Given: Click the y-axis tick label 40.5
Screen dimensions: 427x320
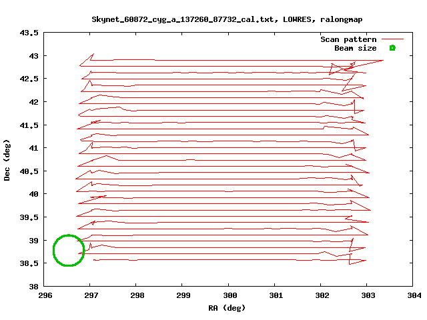Looking at the screenshot, I should tap(29, 171).
